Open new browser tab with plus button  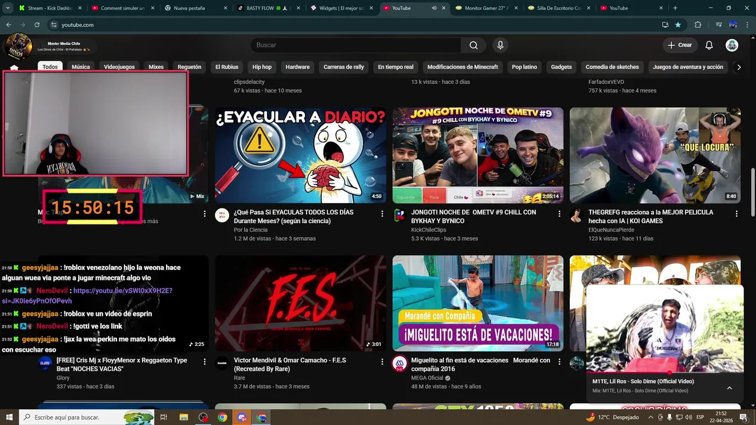[675, 8]
